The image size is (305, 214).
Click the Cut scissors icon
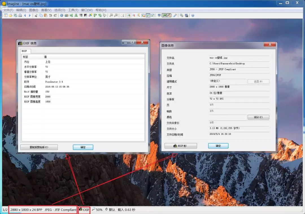36,16
